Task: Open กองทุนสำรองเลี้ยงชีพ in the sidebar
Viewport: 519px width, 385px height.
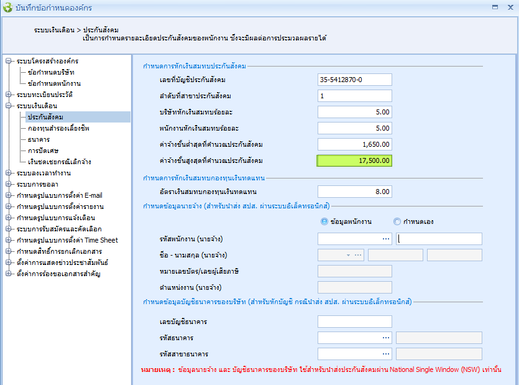Action: coord(58,128)
